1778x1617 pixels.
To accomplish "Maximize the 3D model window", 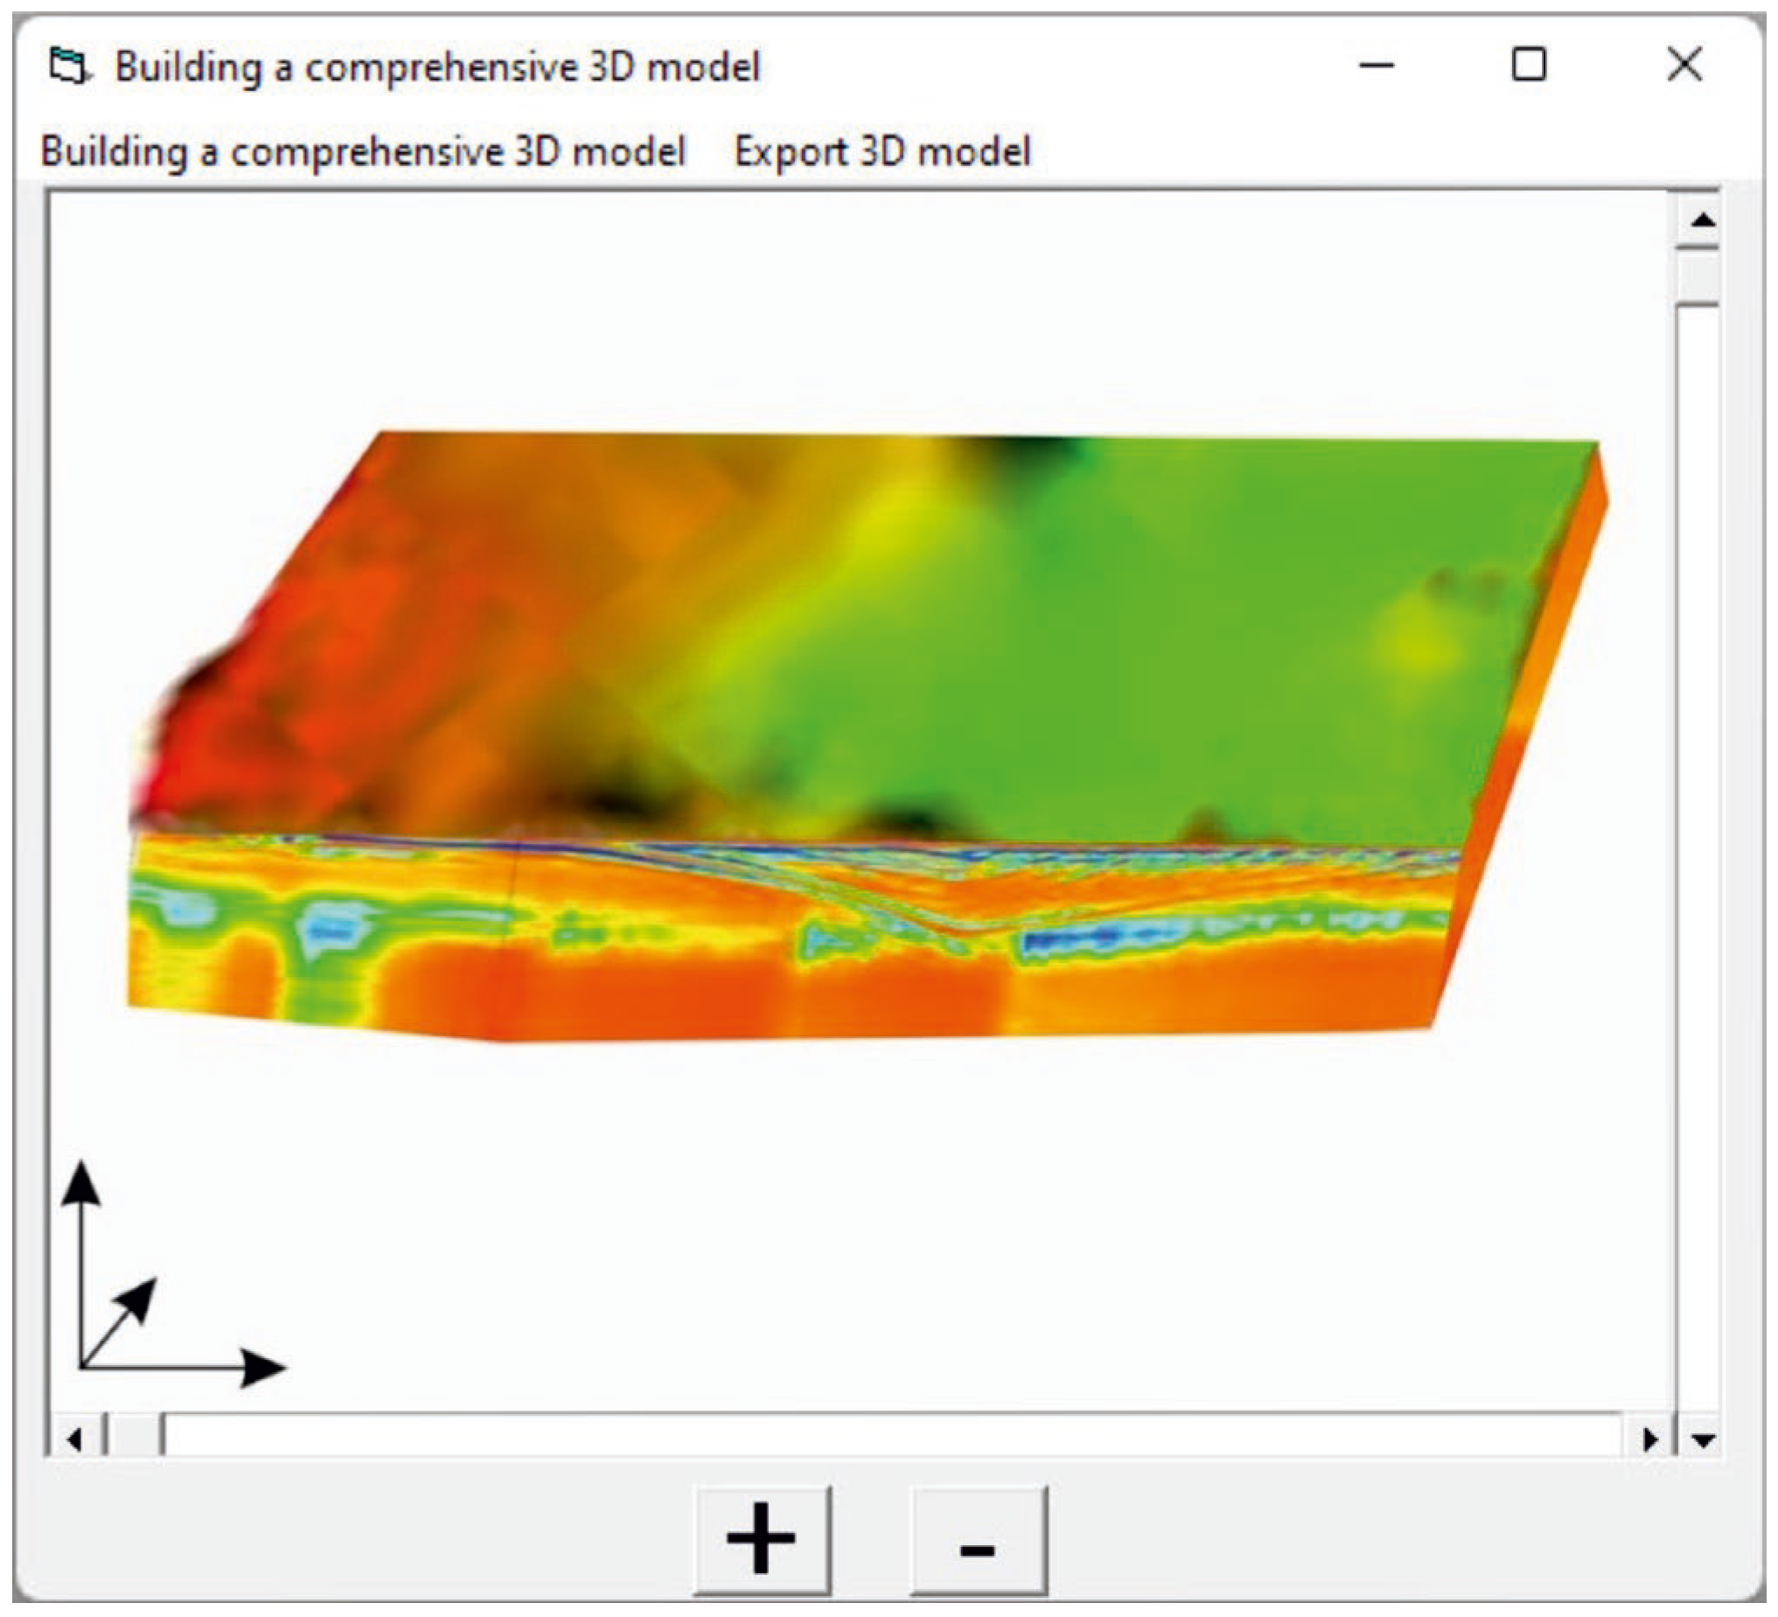I will coord(1529,66).
